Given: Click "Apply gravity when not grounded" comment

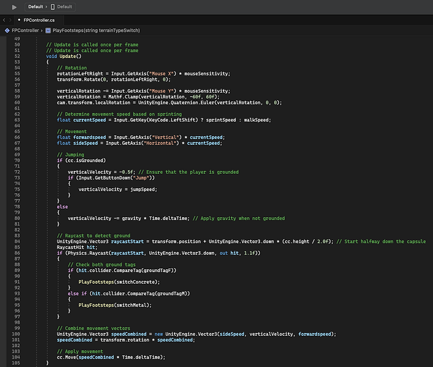Looking at the screenshot, I should coord(239,218).
